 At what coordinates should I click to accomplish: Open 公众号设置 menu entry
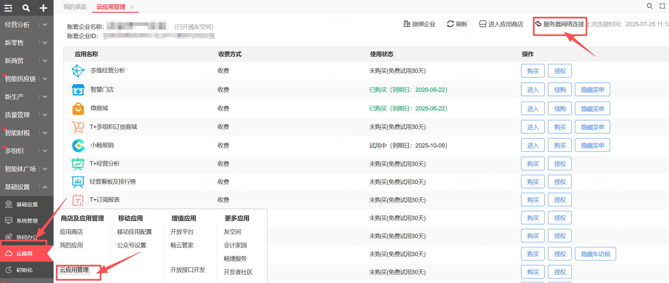point(131,245)
